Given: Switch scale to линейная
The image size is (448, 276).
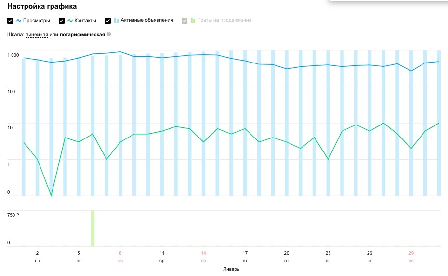Looking at the screenshot, I should [37, 35].
